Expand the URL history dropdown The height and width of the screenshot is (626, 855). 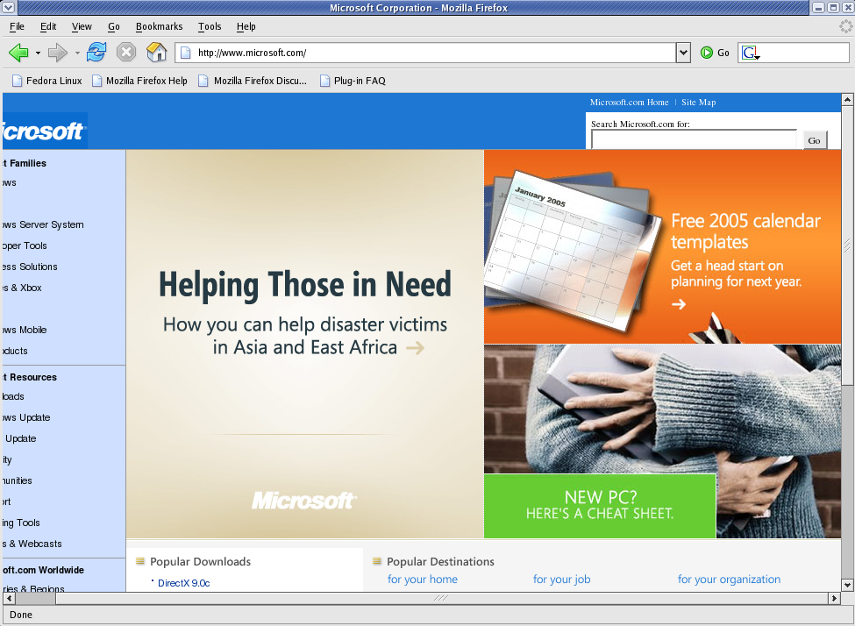683,53
